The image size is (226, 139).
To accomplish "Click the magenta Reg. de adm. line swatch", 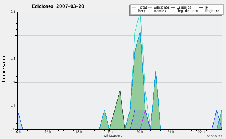I will [x=173, y=11].
